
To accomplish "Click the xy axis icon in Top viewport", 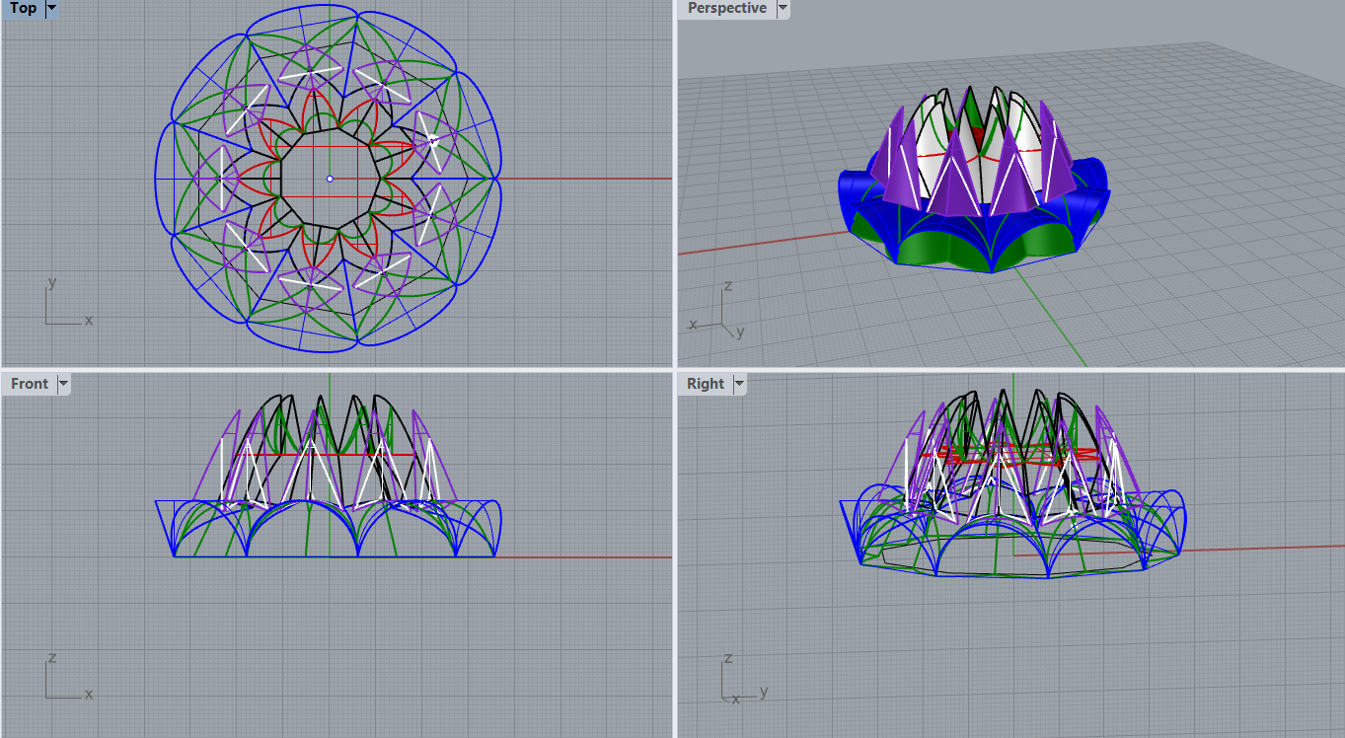I will pos(68,302).
